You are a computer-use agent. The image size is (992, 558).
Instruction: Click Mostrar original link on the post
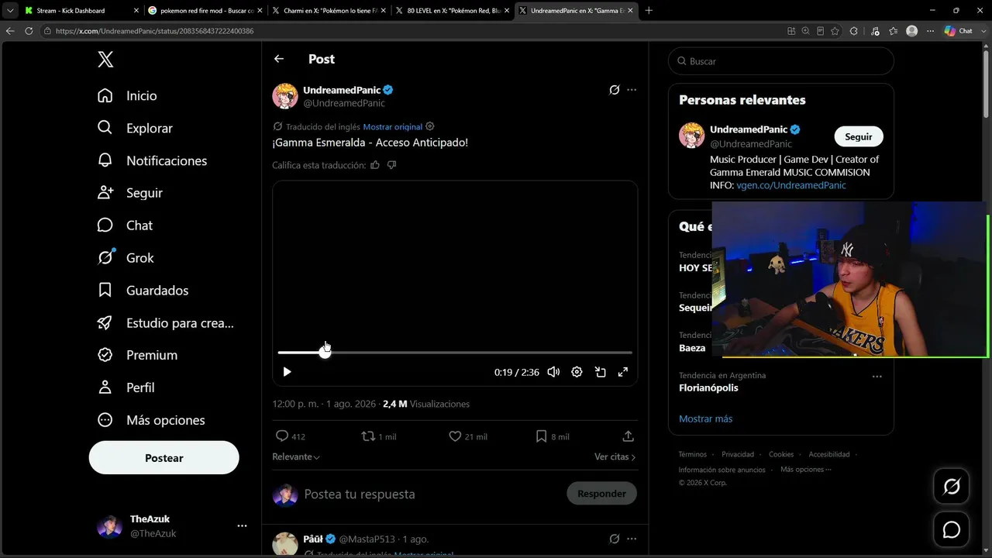393,126
